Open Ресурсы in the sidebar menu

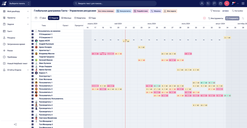11,38
